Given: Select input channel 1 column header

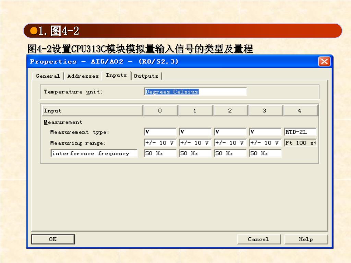Looking at the screenshot, I should (x=195, y=111).
